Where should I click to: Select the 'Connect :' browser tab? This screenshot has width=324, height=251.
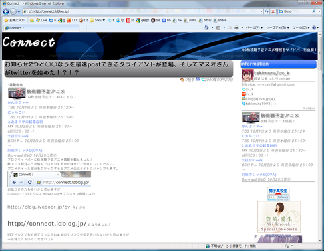[x=41, y=28]
